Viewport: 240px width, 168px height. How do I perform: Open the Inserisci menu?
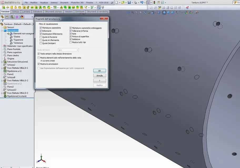54,3
